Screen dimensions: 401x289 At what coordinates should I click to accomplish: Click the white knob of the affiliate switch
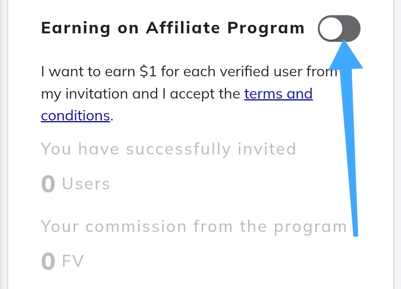tap(331, 28)
